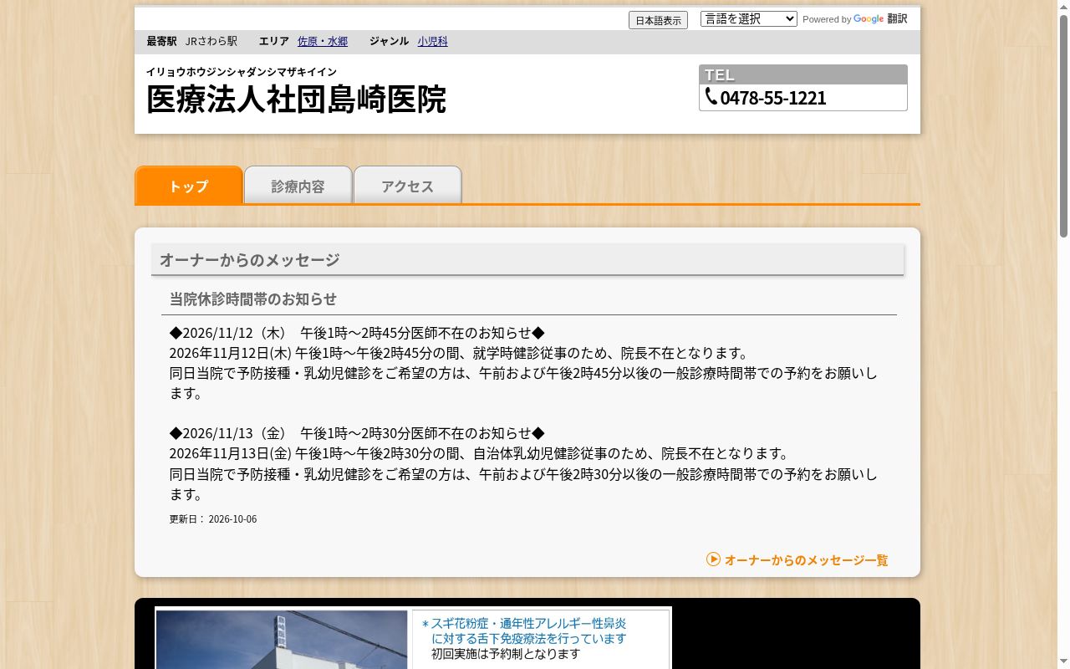
Task: Click the 最寄駅 label
Action: click(161, 41)
